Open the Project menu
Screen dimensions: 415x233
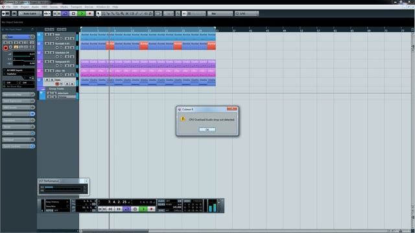coord(25,7)
